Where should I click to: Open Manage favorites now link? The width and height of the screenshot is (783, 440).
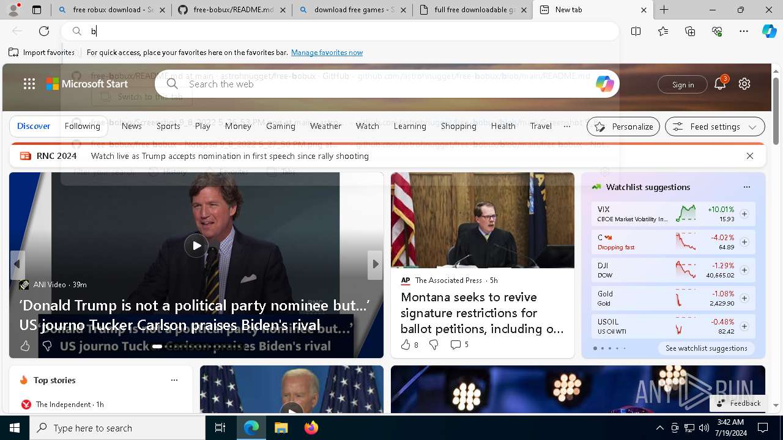click(327, 53)
